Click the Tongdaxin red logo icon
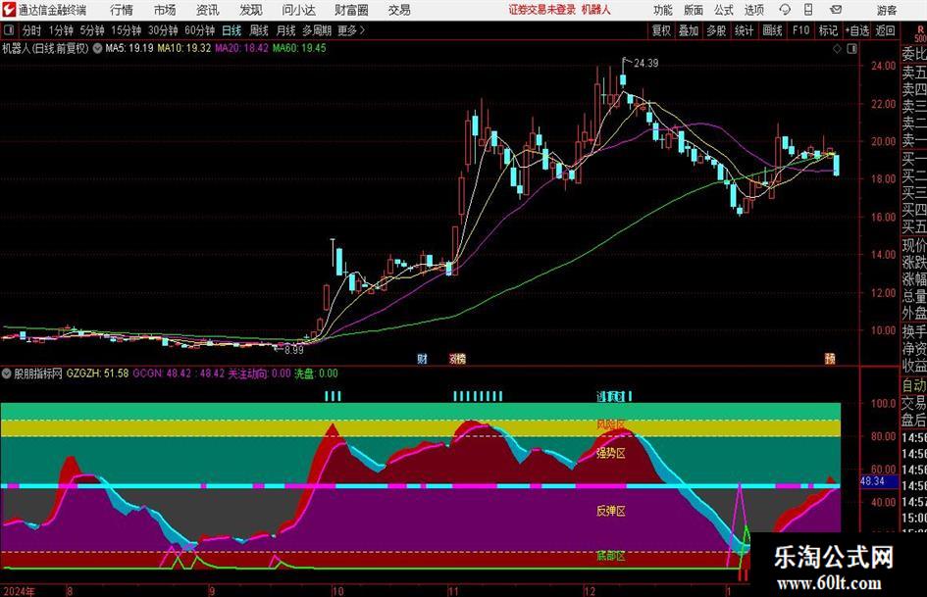Image resolution: width=927 pixels, height=597 pixels. pyautogui.click(x=9, y=10)
